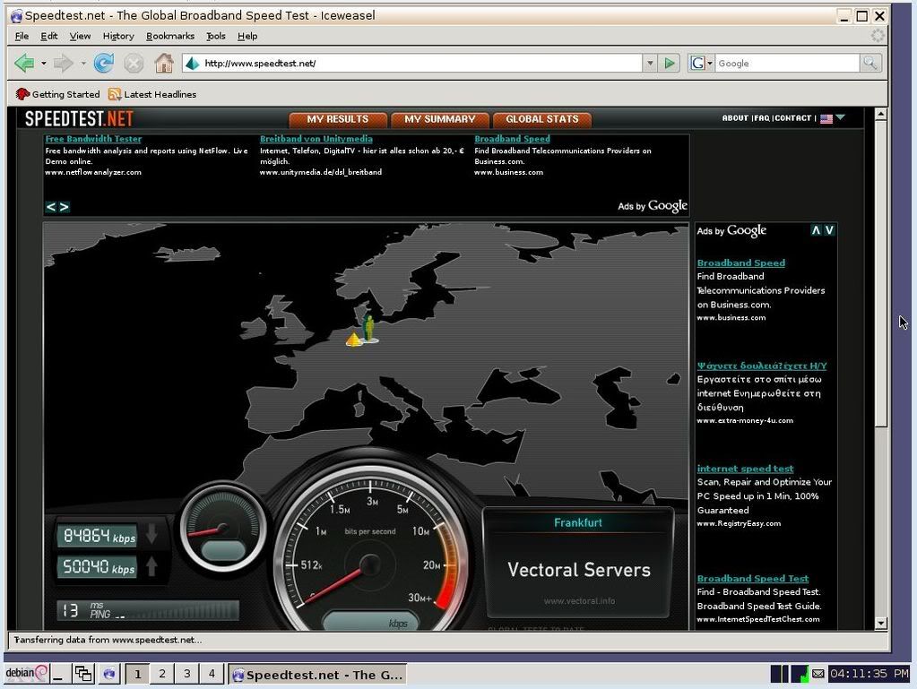This screenshot has width=917, height=689.
Task: Open the Bookmarks menu
Action: click(x=170, y=36)
